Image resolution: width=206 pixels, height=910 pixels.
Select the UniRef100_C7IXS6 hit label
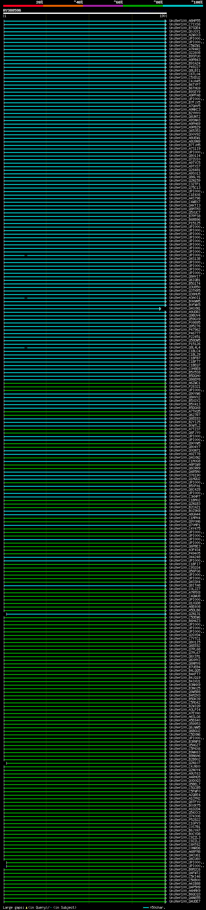[184, 25]
